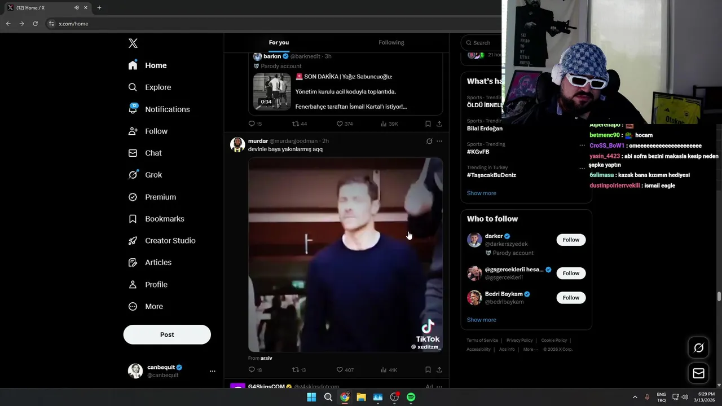Mute the tab audio speaker icon
This screenshot has width=722, height=406.
(76, 7)
